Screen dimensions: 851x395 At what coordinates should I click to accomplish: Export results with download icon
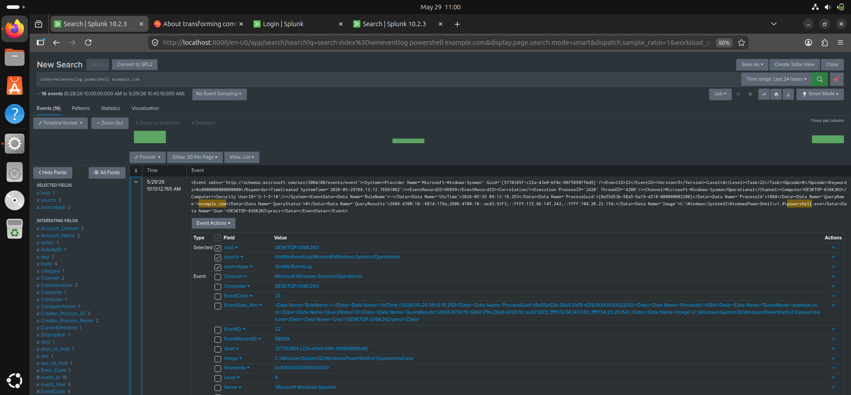[788, 94]
